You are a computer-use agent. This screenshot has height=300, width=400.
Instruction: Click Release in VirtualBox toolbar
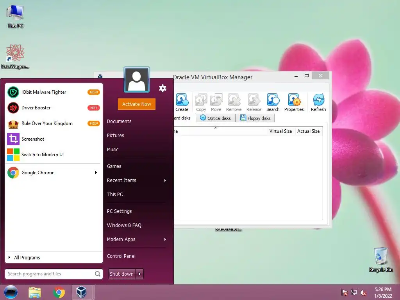pyautogui.click(x=254, y=103)
